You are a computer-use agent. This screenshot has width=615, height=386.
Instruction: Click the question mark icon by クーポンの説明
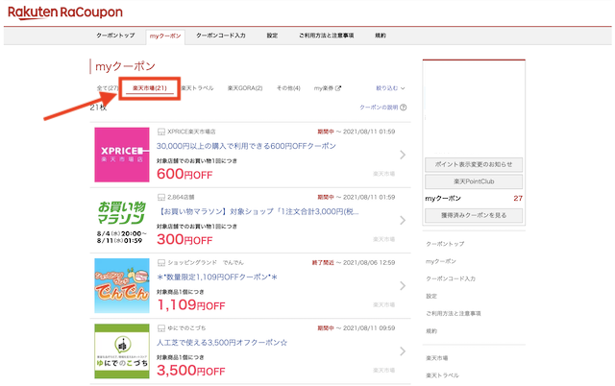(x=404, y=108)
